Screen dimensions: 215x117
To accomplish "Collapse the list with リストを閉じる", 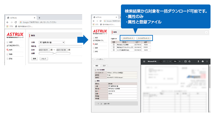I will point(99,59).
